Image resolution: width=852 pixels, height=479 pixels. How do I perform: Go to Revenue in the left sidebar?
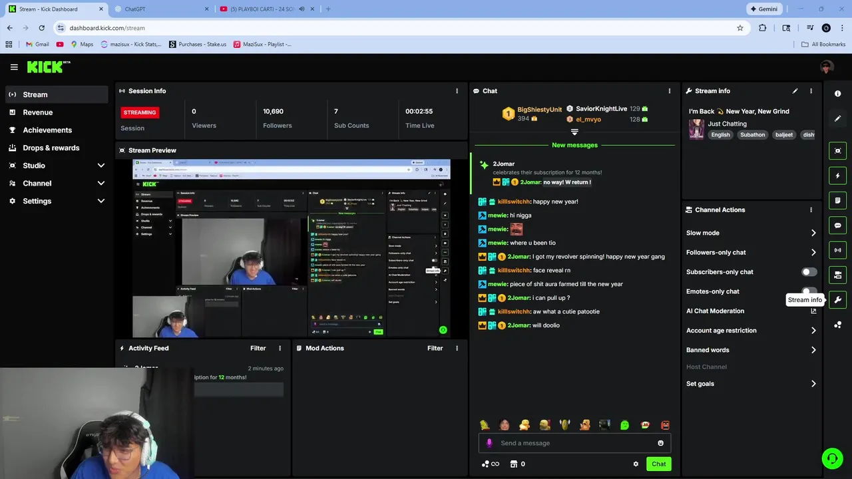(57, 112)
